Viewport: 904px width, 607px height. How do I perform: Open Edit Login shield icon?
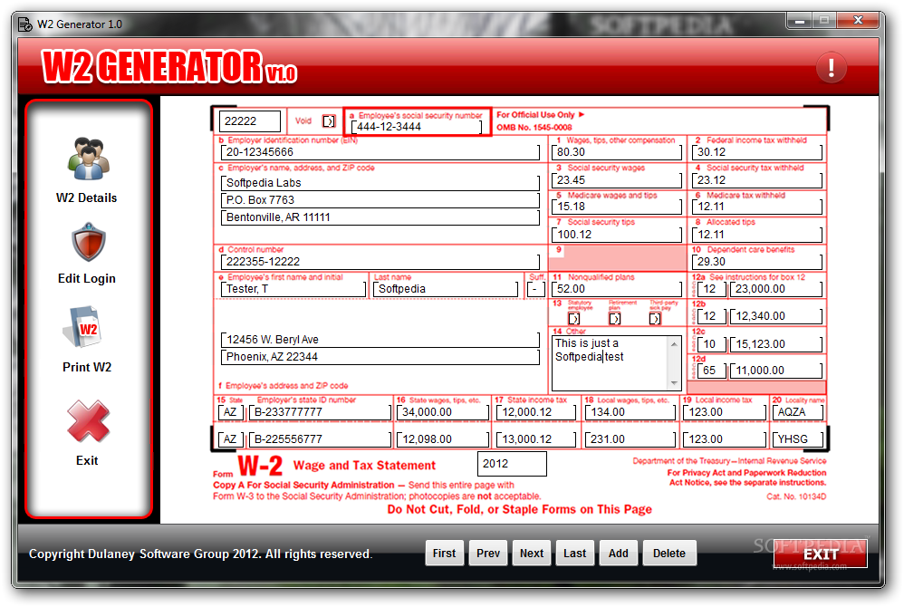click(x=88, y=242)
